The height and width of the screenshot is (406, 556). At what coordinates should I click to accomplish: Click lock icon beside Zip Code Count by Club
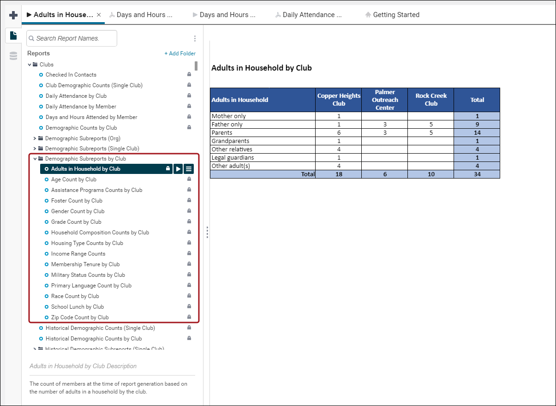[x=189, y=317]
